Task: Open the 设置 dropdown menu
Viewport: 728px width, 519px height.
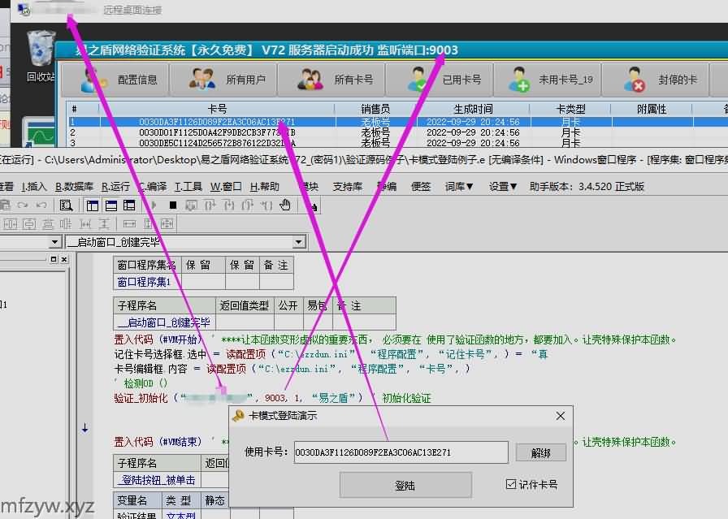Action: (503, 186)
